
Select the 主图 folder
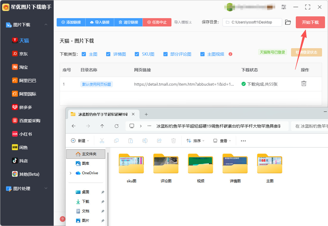pyautogui.click(x=270, y=168)
